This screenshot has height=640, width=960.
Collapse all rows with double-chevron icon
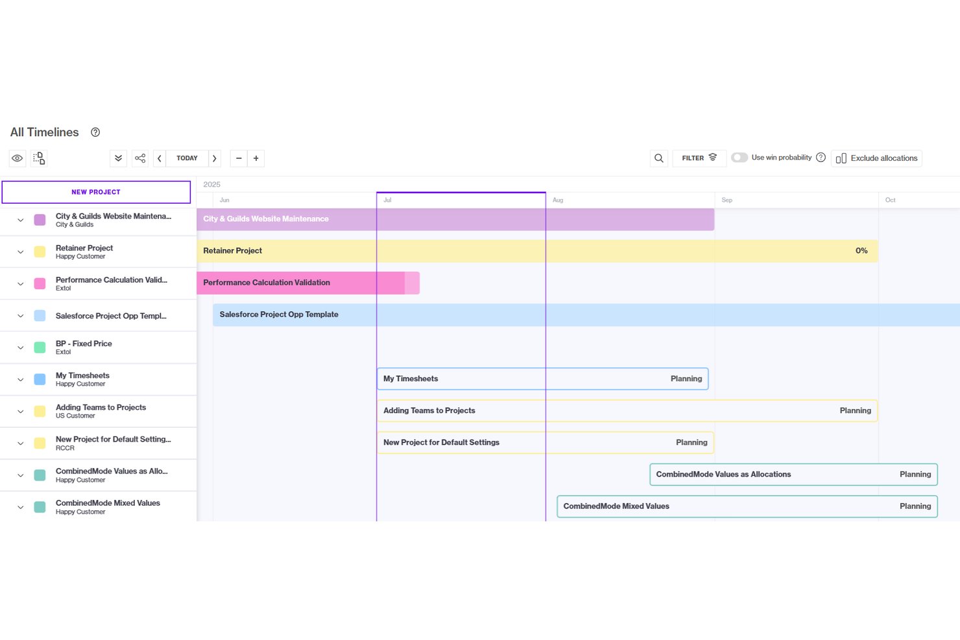[x=118, y=158]
